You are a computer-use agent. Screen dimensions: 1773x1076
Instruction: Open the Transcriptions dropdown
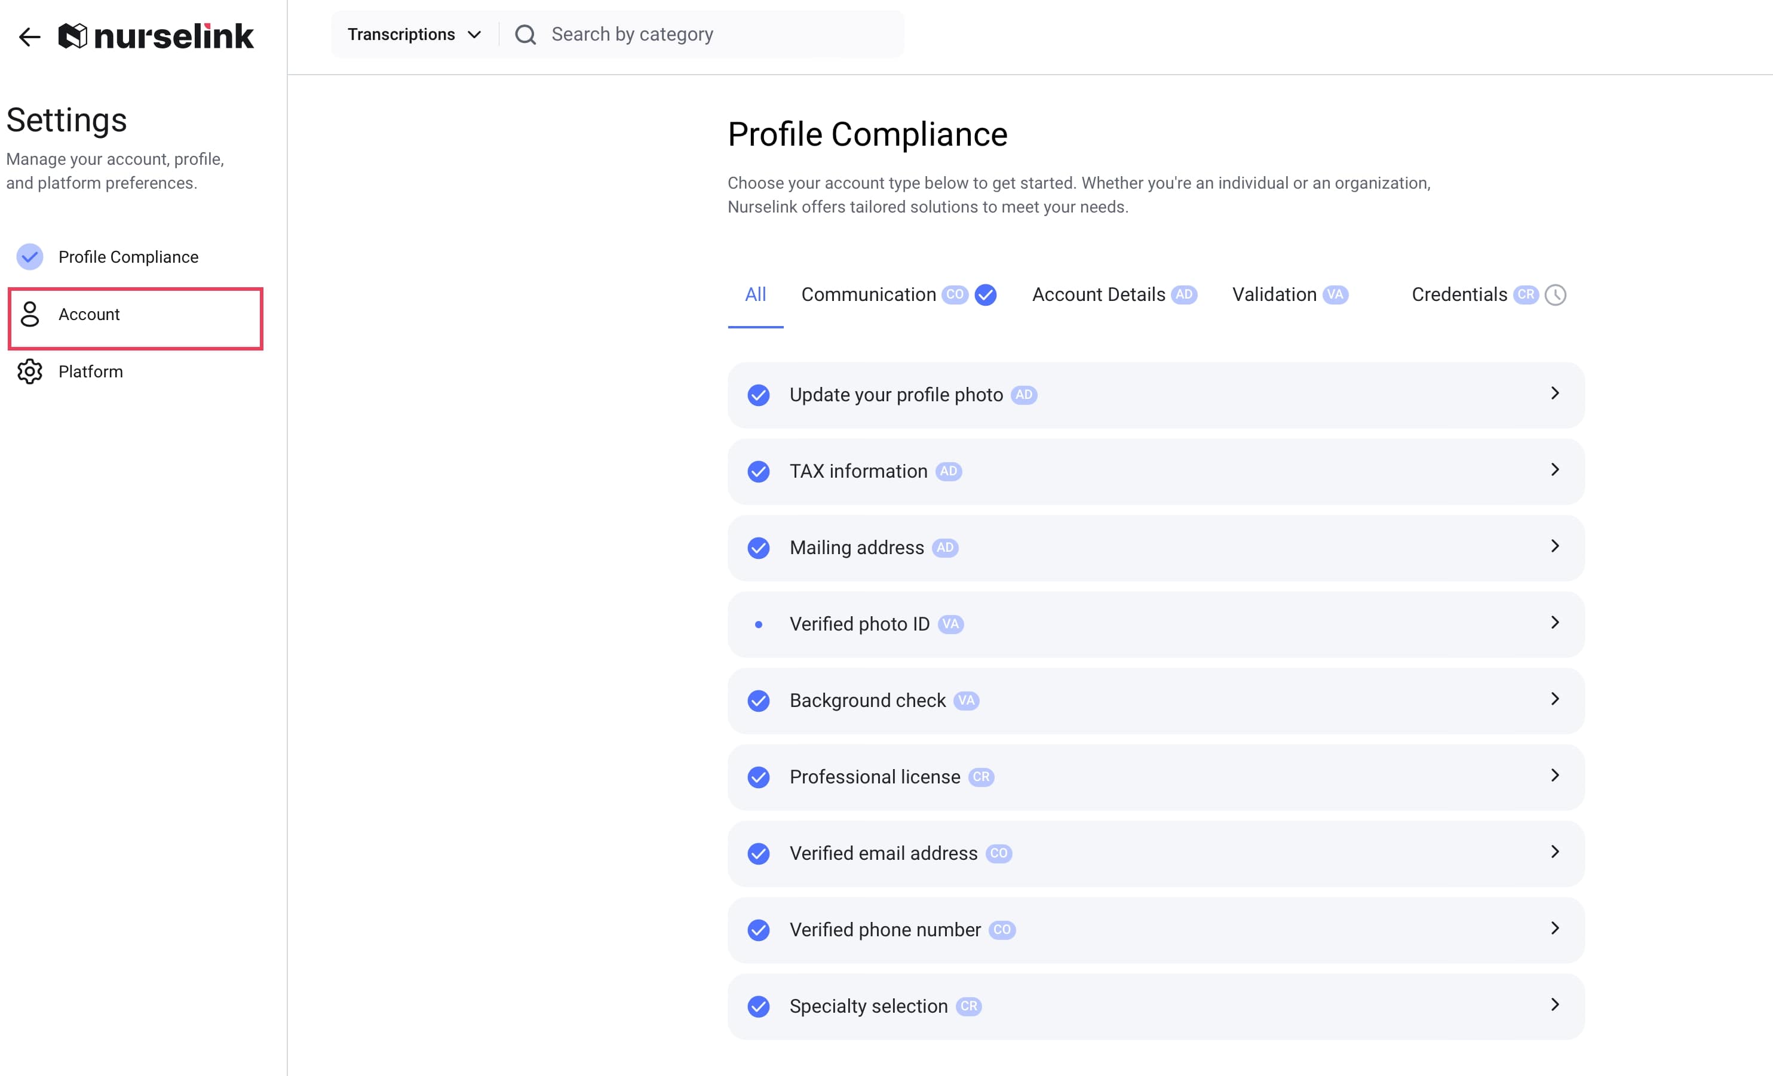point(414,35)
